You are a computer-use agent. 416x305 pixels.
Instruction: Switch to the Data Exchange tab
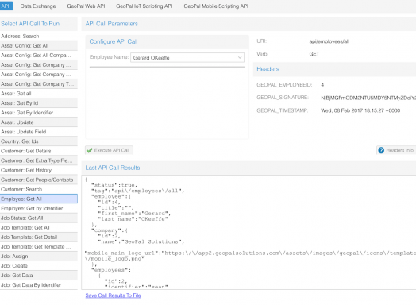(38, 6)
